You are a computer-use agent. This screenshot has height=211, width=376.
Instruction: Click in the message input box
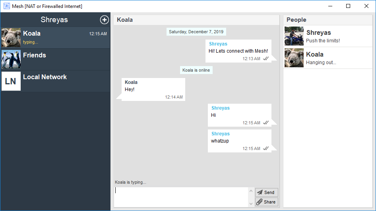tap(181, 197)
